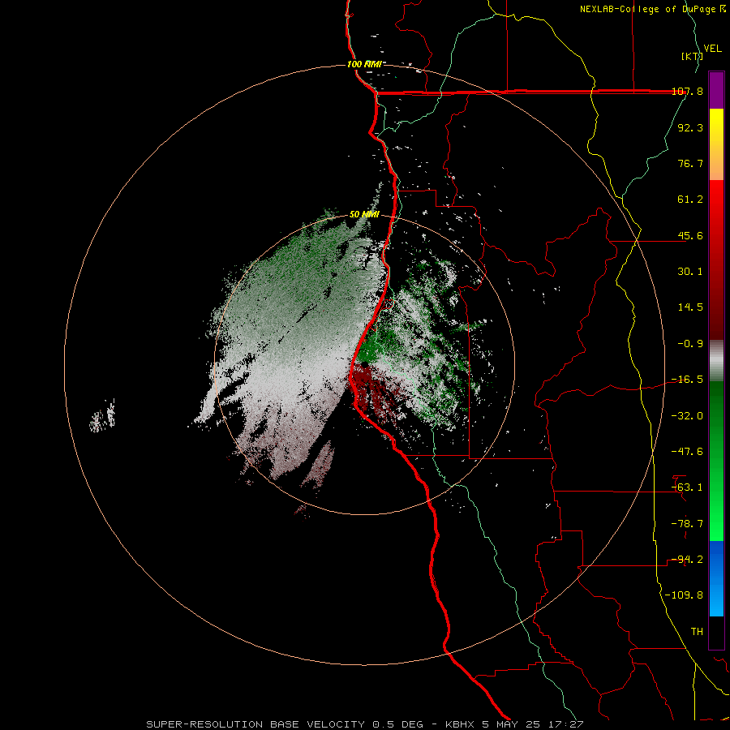Click the 50 NMI range ring label
Screen dimensions: 730x730
click(364, 215)
